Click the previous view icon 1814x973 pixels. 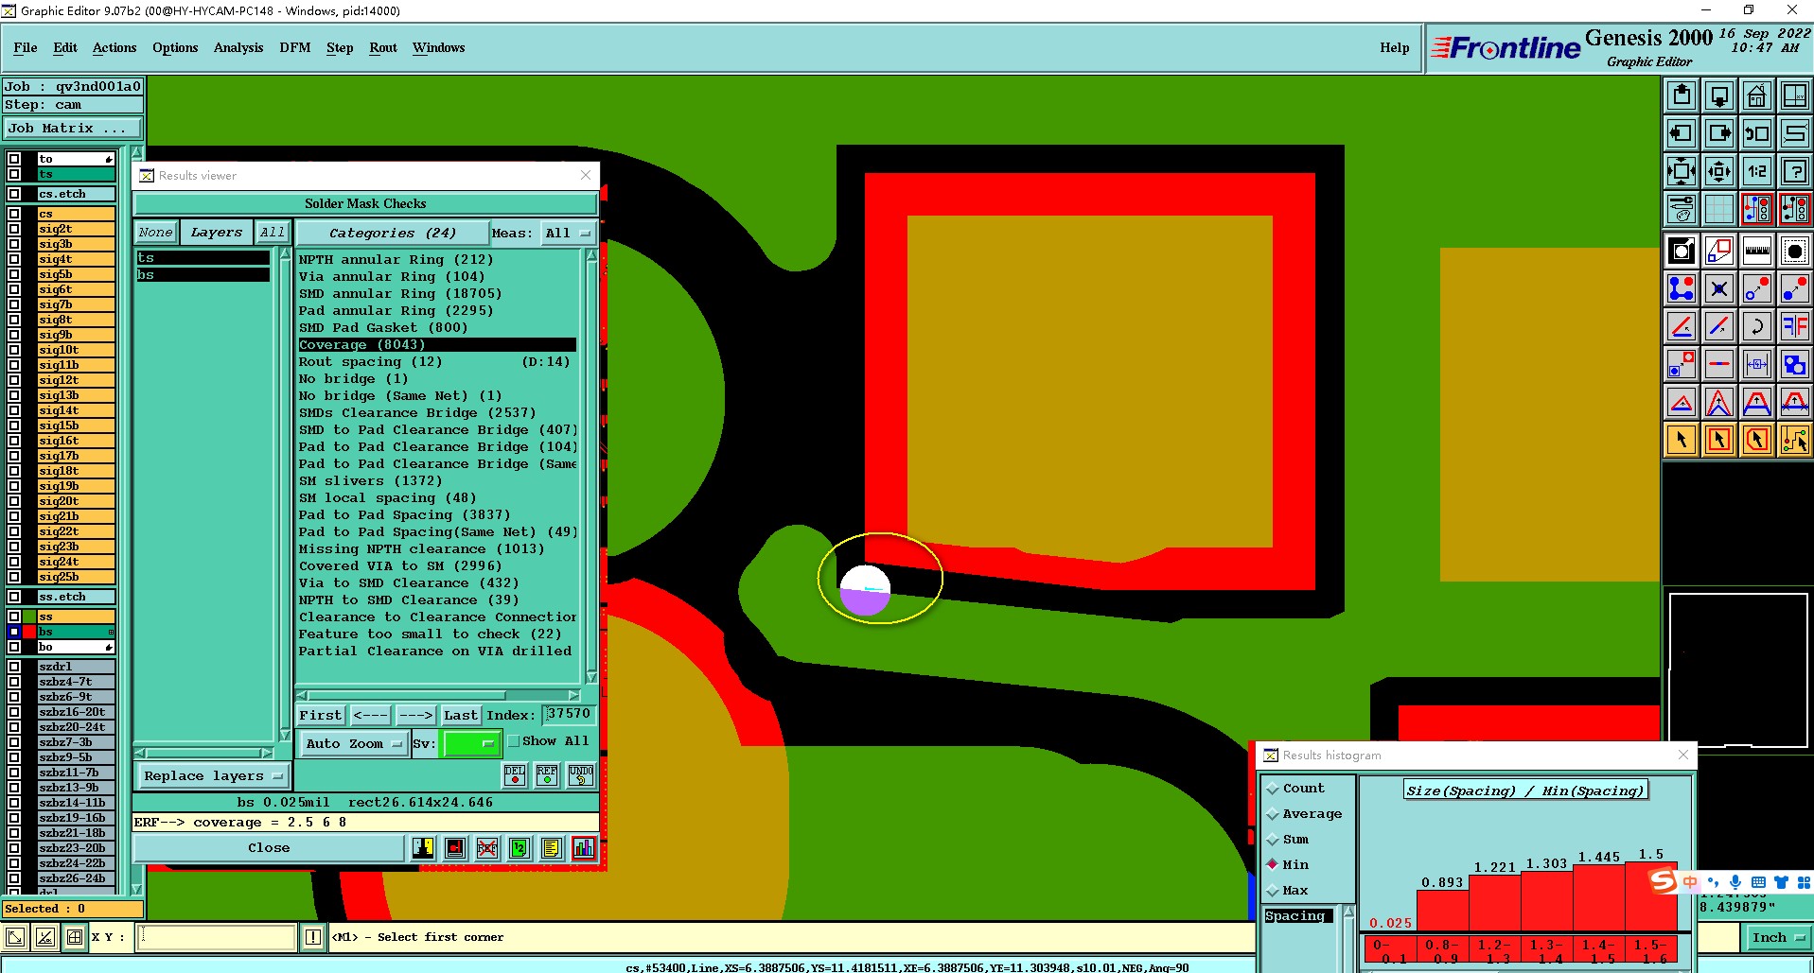point(1757,133)
